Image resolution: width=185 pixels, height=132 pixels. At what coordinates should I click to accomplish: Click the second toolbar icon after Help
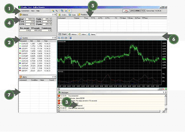57,11
